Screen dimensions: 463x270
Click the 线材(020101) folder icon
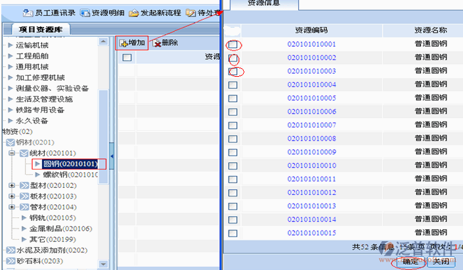click(24, 153)
